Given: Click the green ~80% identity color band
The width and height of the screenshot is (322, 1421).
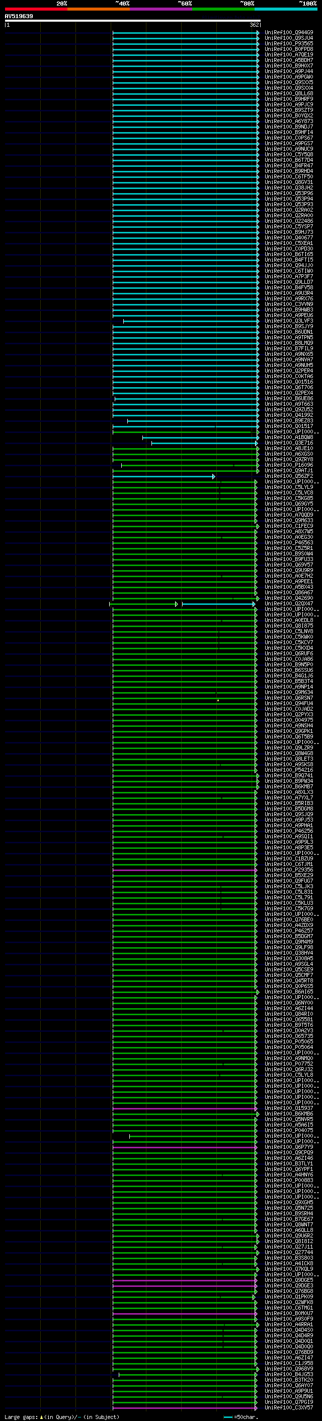Looking at the screenshot, I should pos(223,9).
